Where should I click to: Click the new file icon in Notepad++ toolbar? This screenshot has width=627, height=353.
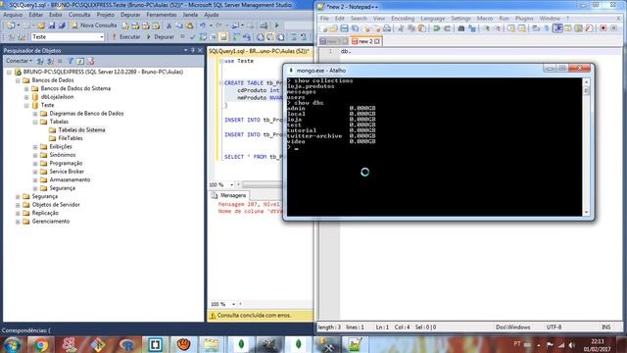[324, 28]
